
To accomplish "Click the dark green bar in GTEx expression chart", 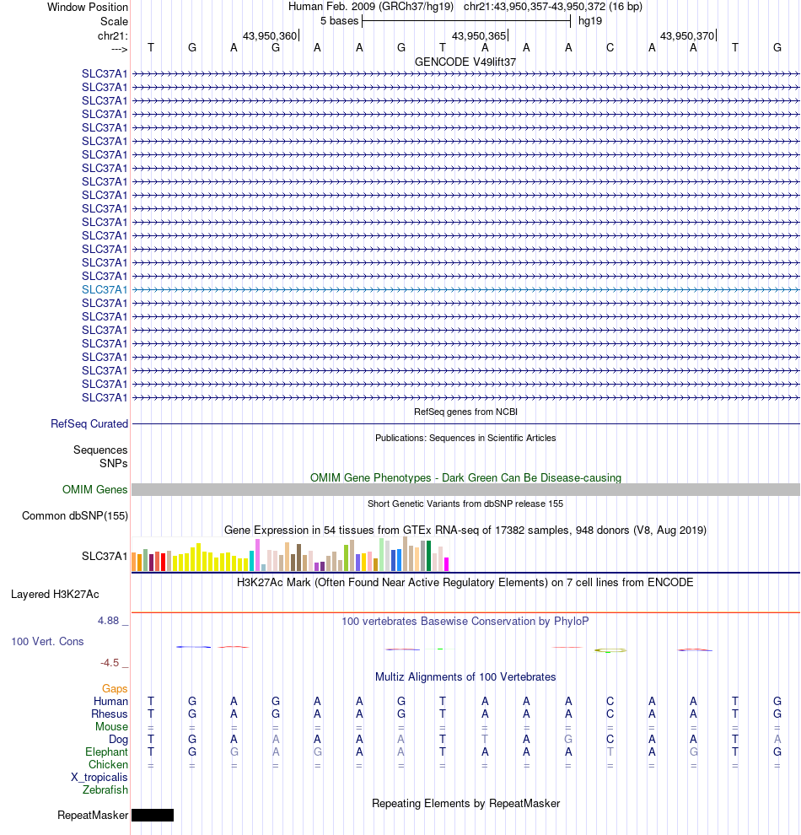I will click(x=429, y=556).
